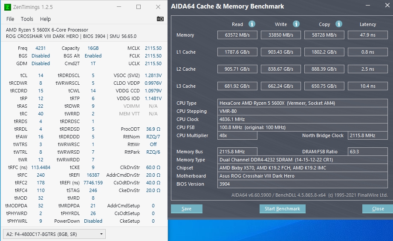Click the L2 Cache write value 838.67 GB/s
The height and width of the screenshot is (241, 393).
click(281, 69)
